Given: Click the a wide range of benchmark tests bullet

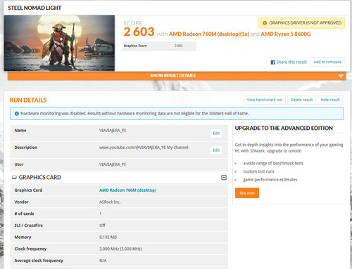Looking at the screenshot, I should coord(273,163).
